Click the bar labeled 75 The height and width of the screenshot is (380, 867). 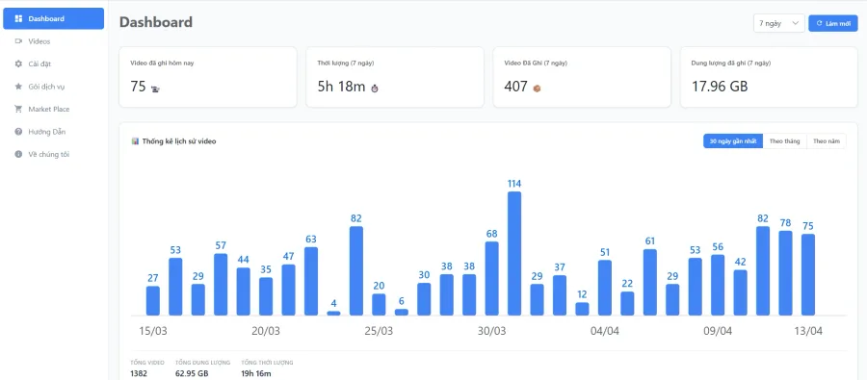pos(808,274)
